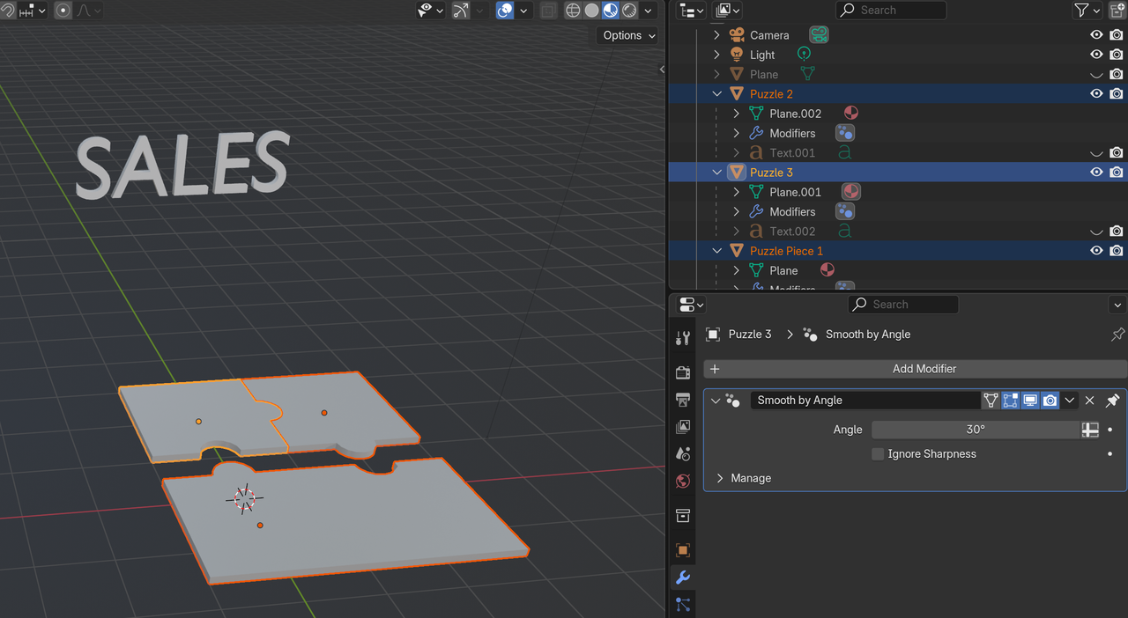Toggle Camera viewport visibility eye

(1096, 35)
